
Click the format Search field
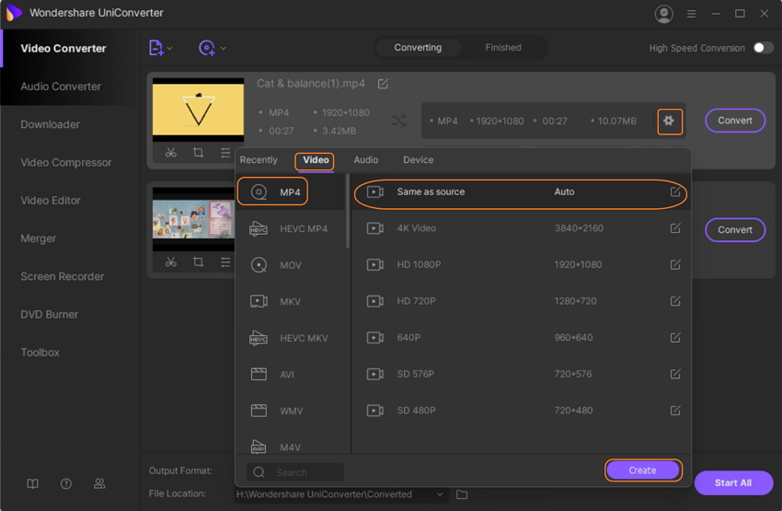295,472
